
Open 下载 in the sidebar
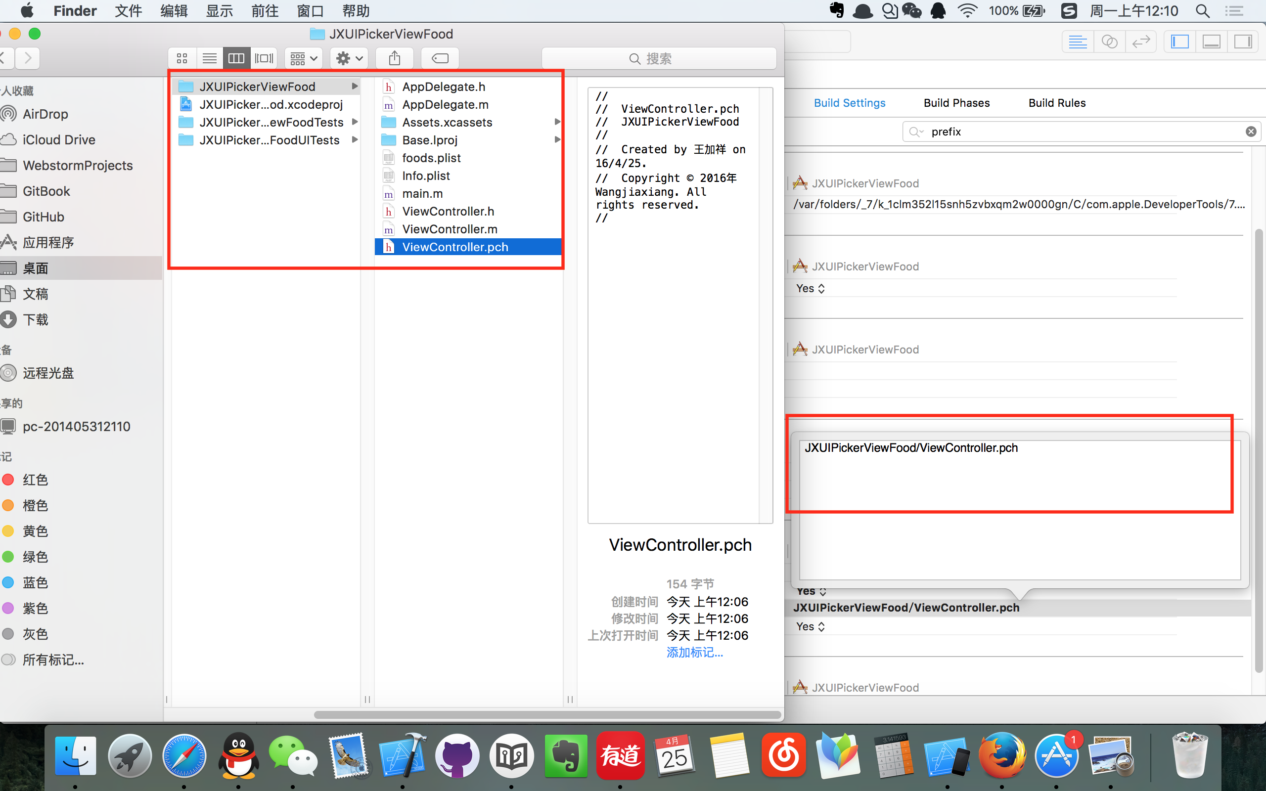point(36,319)
